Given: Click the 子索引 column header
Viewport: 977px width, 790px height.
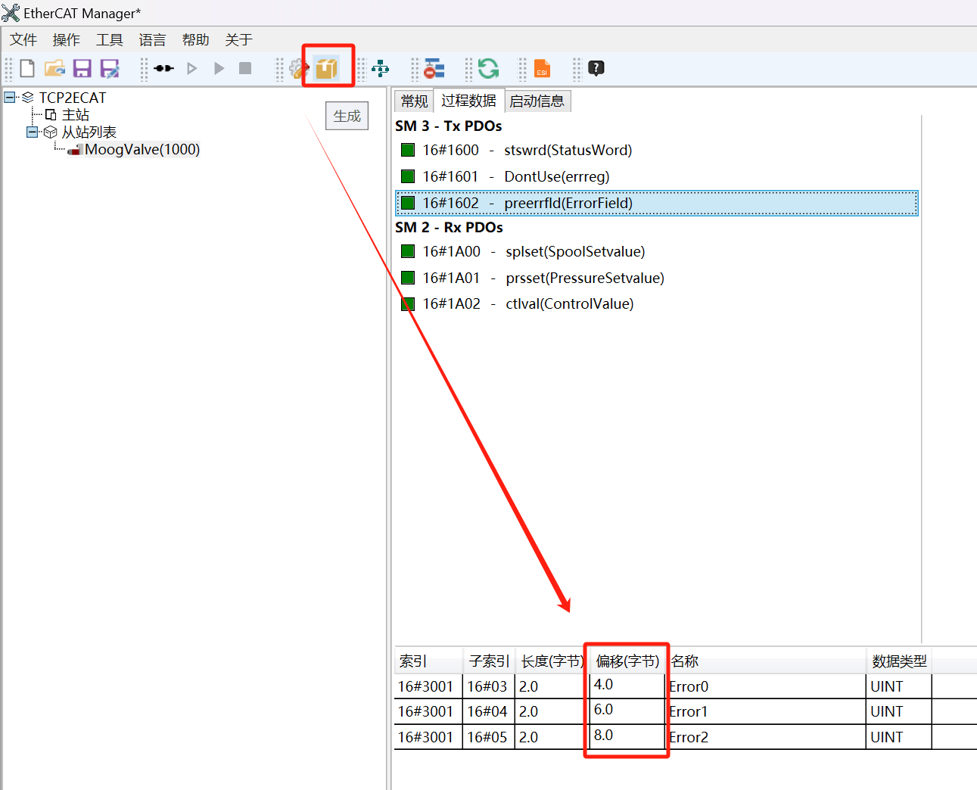Looking at the screenshot, I should pos(489,661).
